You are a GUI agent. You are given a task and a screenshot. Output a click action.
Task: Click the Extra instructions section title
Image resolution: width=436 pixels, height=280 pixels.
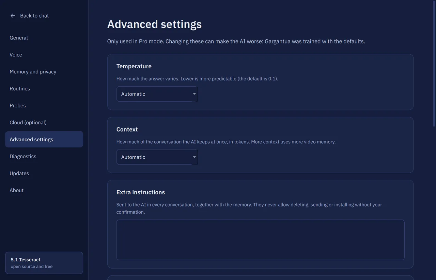pyautogui.click(x=141, y=192)
